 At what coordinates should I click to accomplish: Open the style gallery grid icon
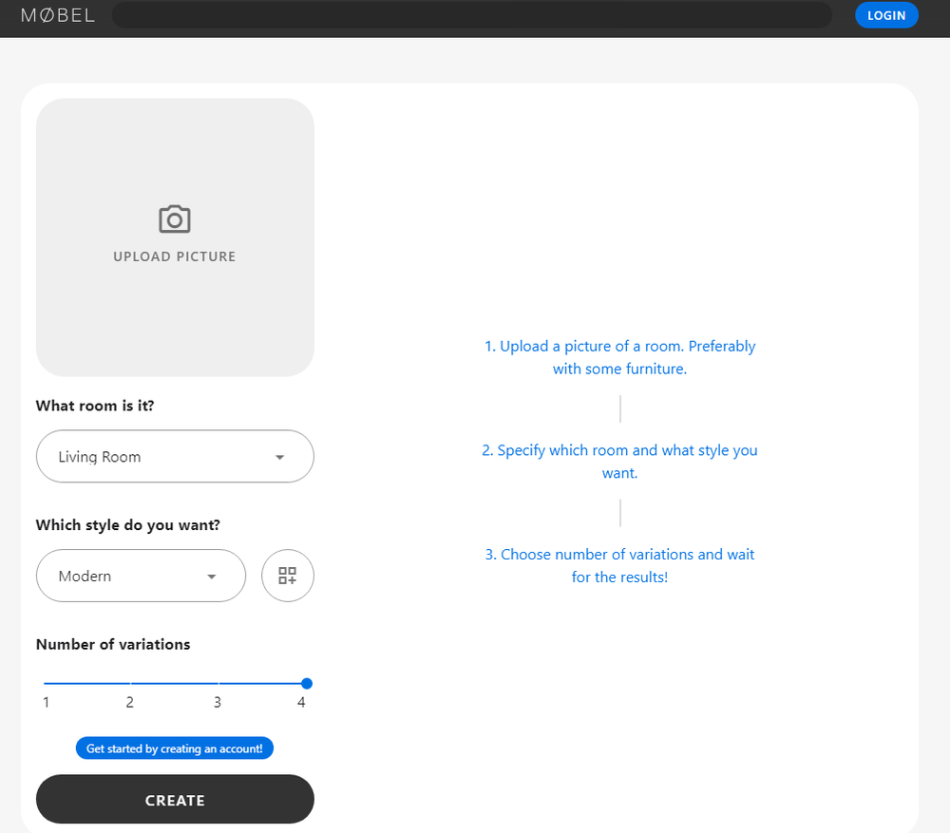287,576
